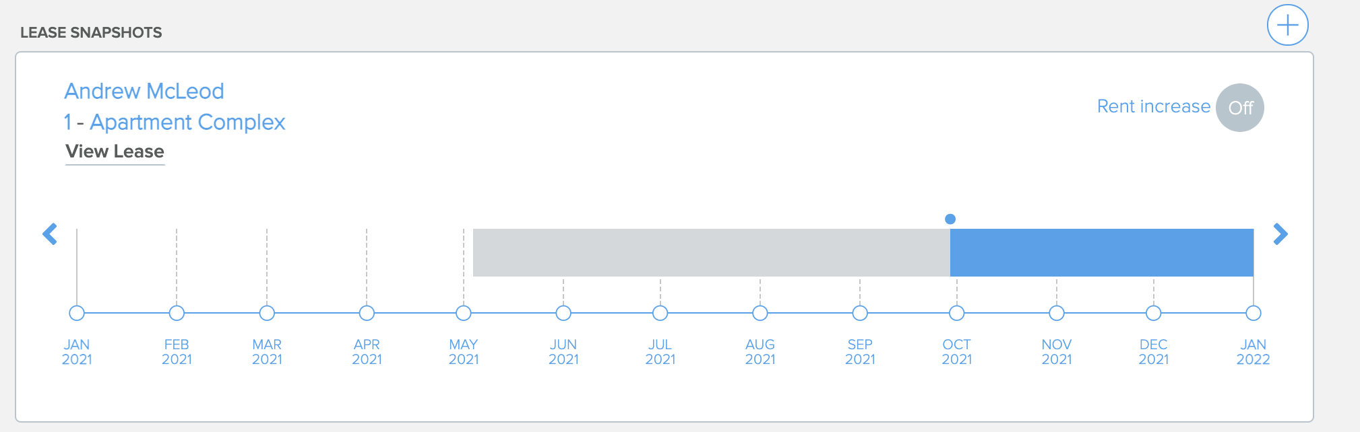Select the NOV 2021 timeline node

click(1057, 313)
